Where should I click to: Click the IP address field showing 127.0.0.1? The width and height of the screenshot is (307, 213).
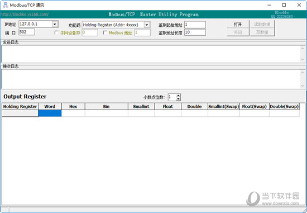click(35, 24)
